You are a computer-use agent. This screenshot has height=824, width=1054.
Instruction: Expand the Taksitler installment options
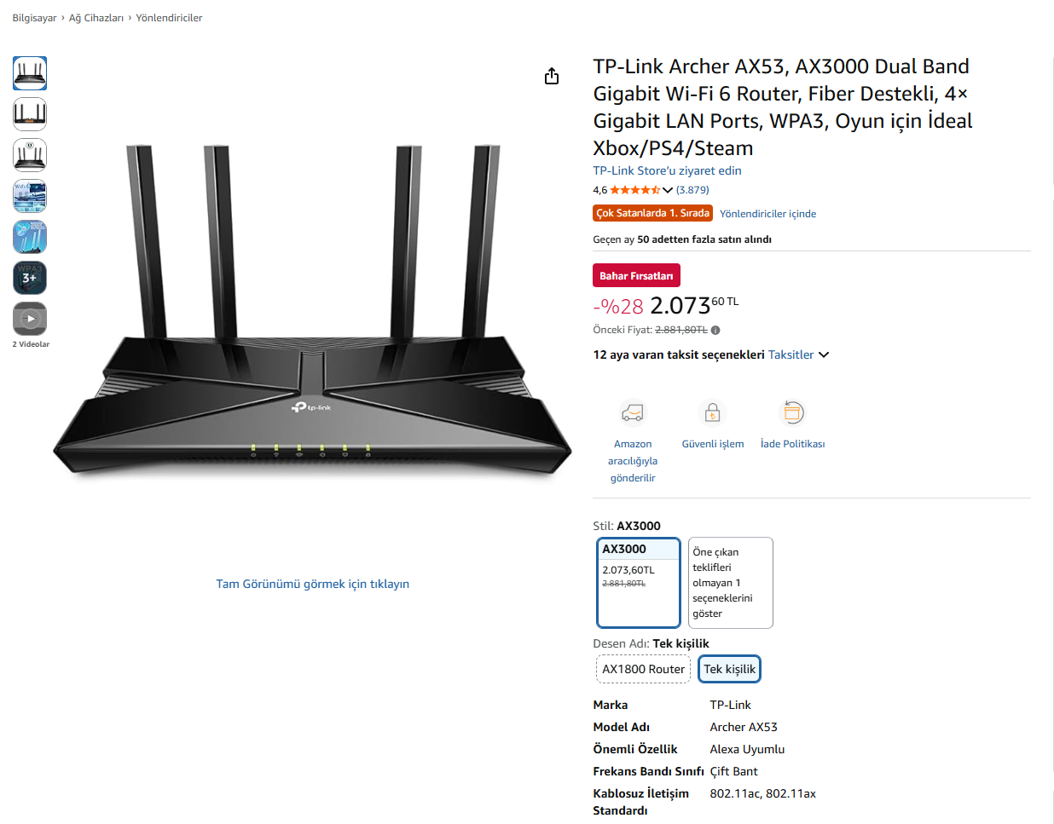[799, 355]
